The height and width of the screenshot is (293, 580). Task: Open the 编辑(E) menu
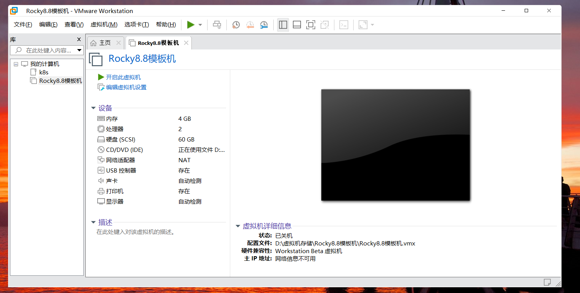48,25
